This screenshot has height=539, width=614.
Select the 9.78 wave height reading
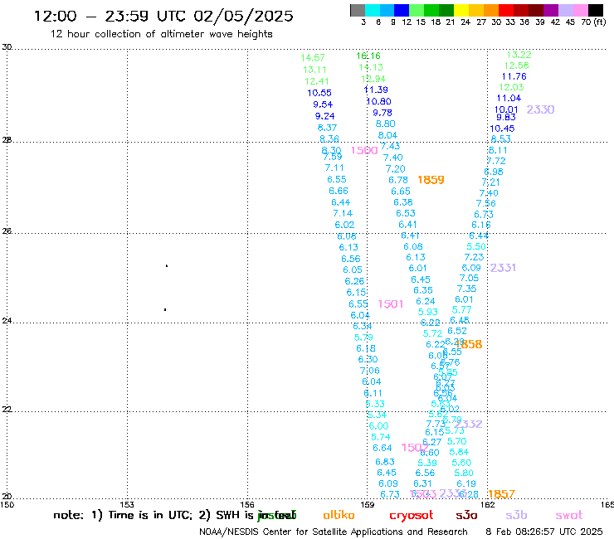coord(383,113)
